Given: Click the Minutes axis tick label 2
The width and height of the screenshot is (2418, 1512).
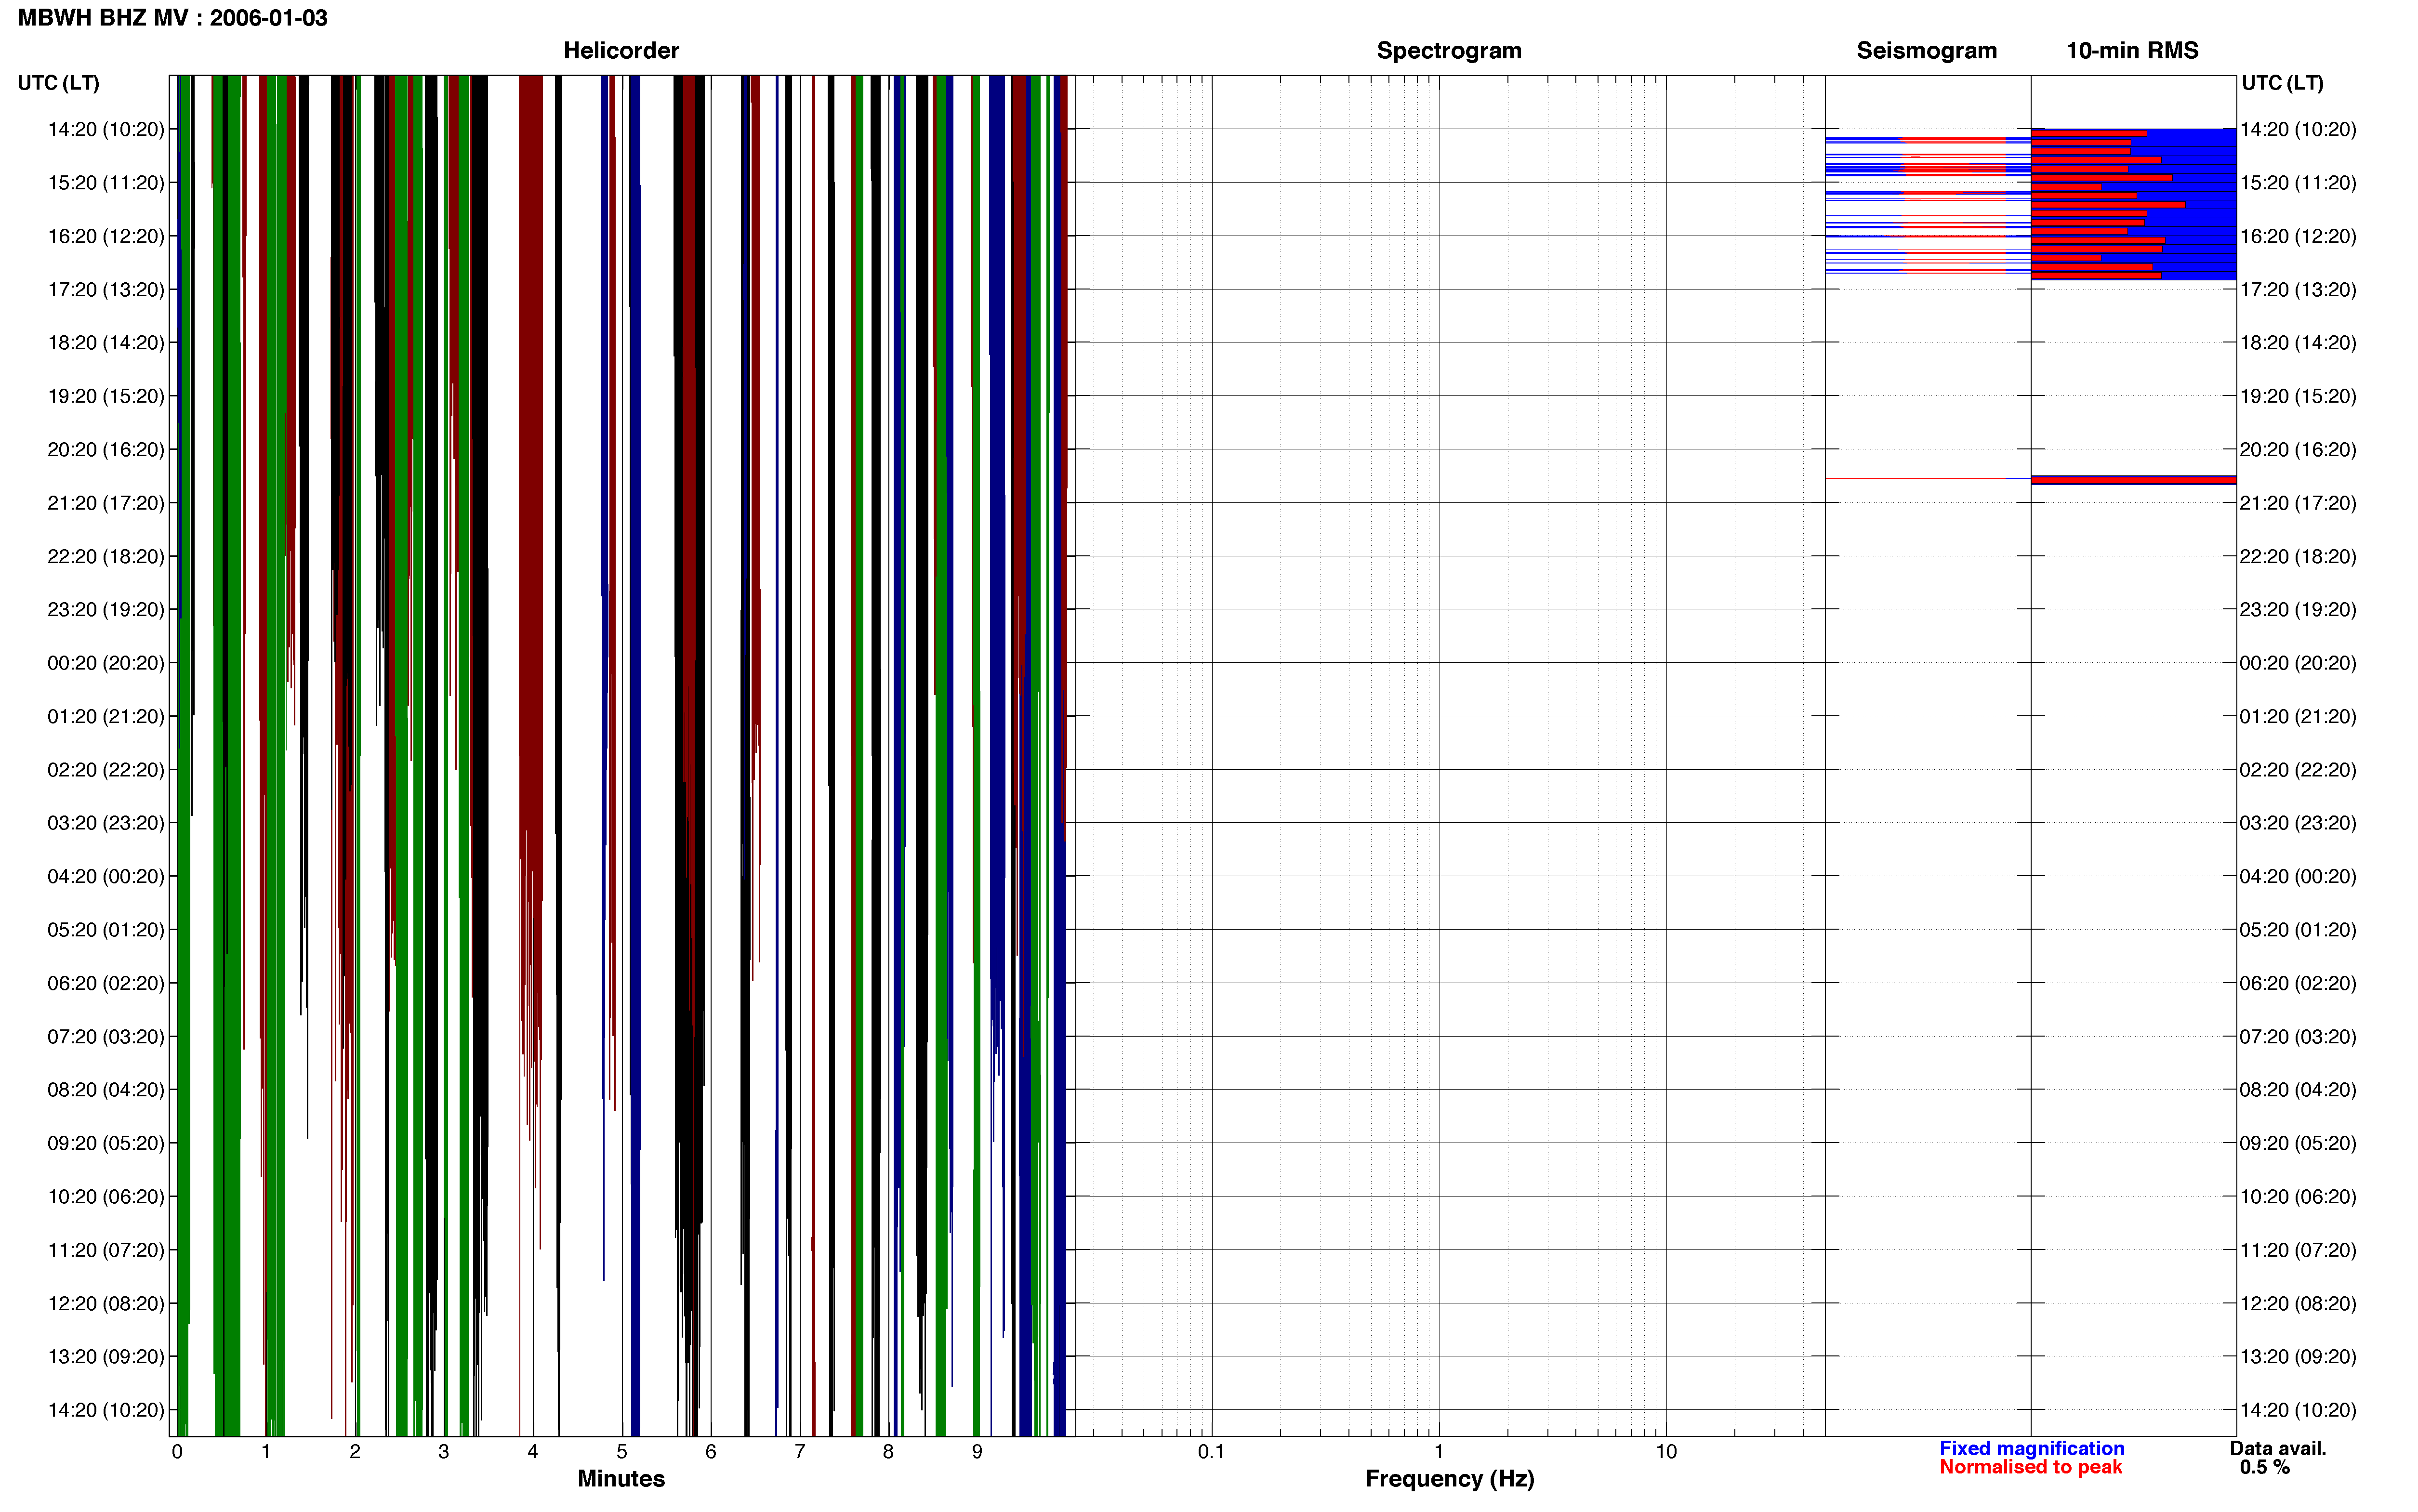Looking at the screenshot, I should click(355, 1452).
